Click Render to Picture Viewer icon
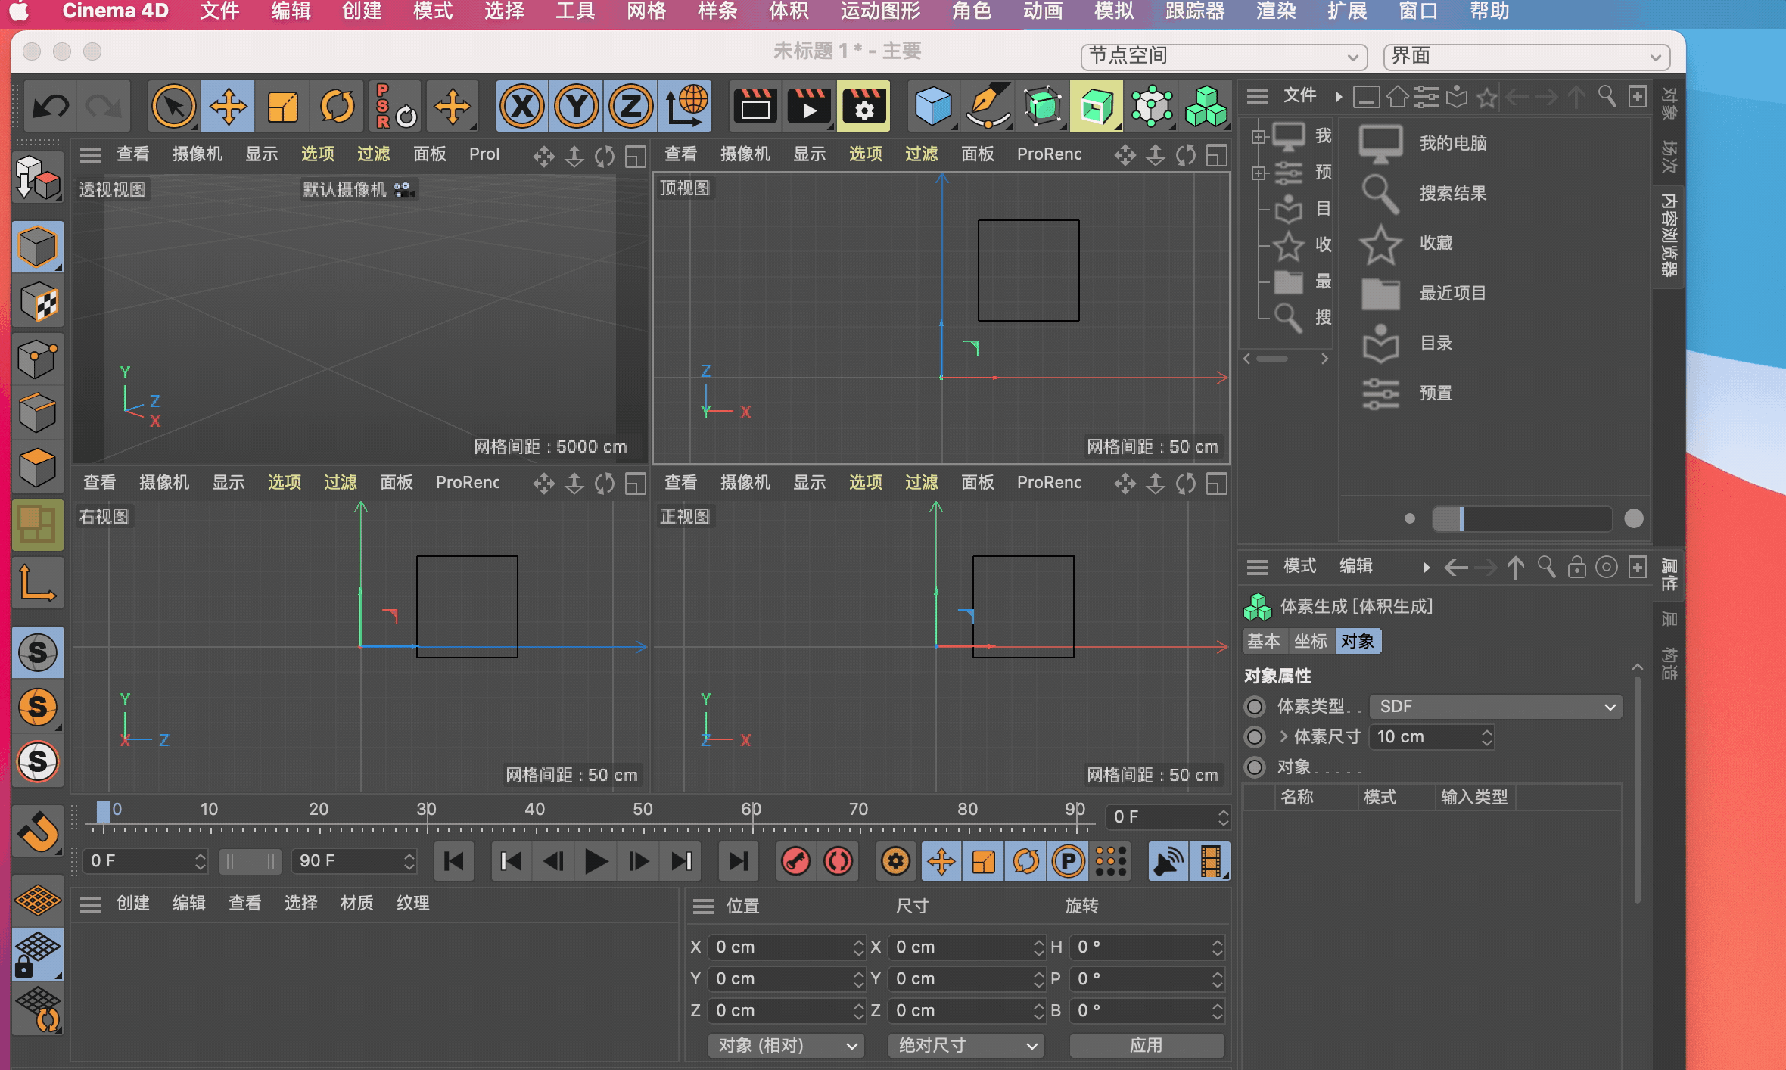1786x1070 pixels. point(809,107)
